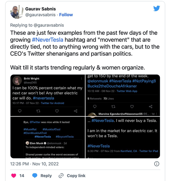Click the pink heart like icon

14,176
